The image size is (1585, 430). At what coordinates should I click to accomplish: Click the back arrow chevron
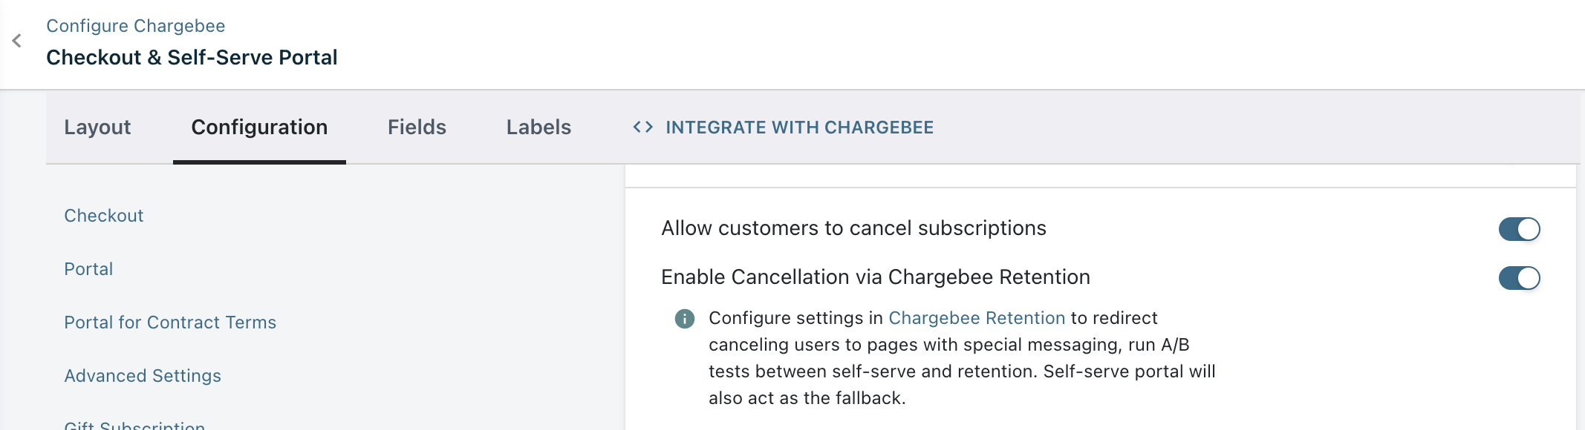pos(17,41)
